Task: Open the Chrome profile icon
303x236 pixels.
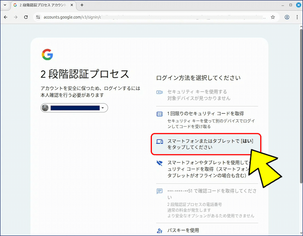Action: tap(287, 17)
